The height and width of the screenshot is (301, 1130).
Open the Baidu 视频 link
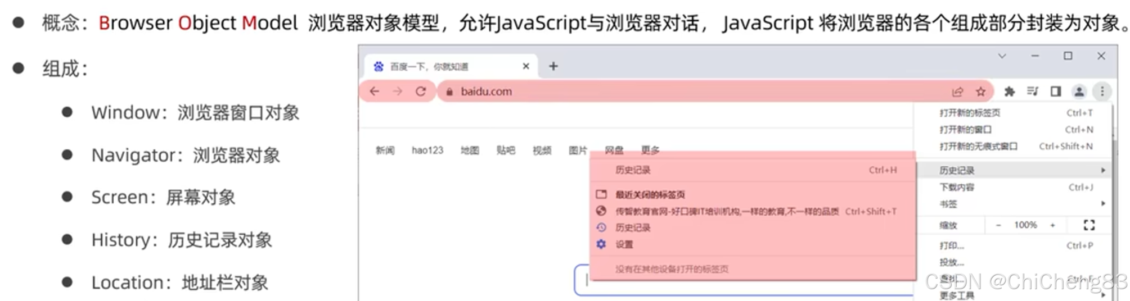click(542, 150)
